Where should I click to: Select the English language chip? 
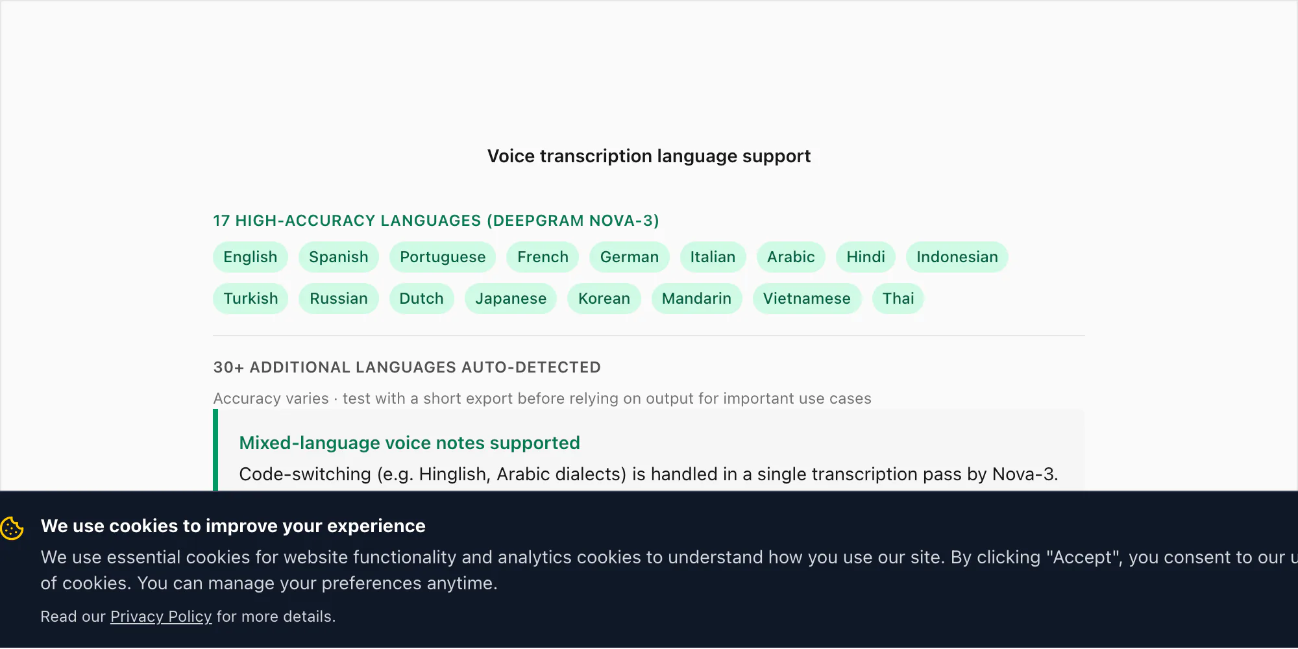point(251,257)
